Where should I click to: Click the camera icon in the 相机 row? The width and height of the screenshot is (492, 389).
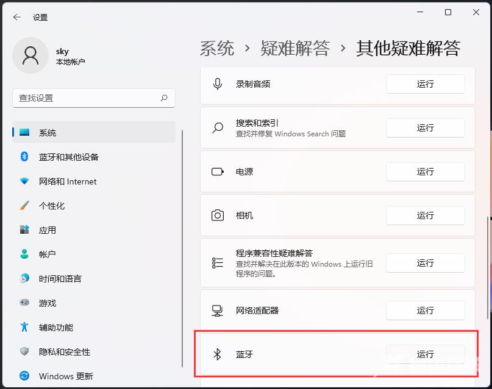[x=216, y=216]
